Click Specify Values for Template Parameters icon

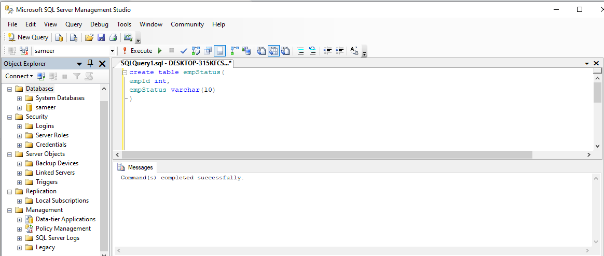click(x=354, y=50)
